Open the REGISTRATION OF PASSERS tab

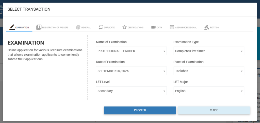tap(55, 28)
